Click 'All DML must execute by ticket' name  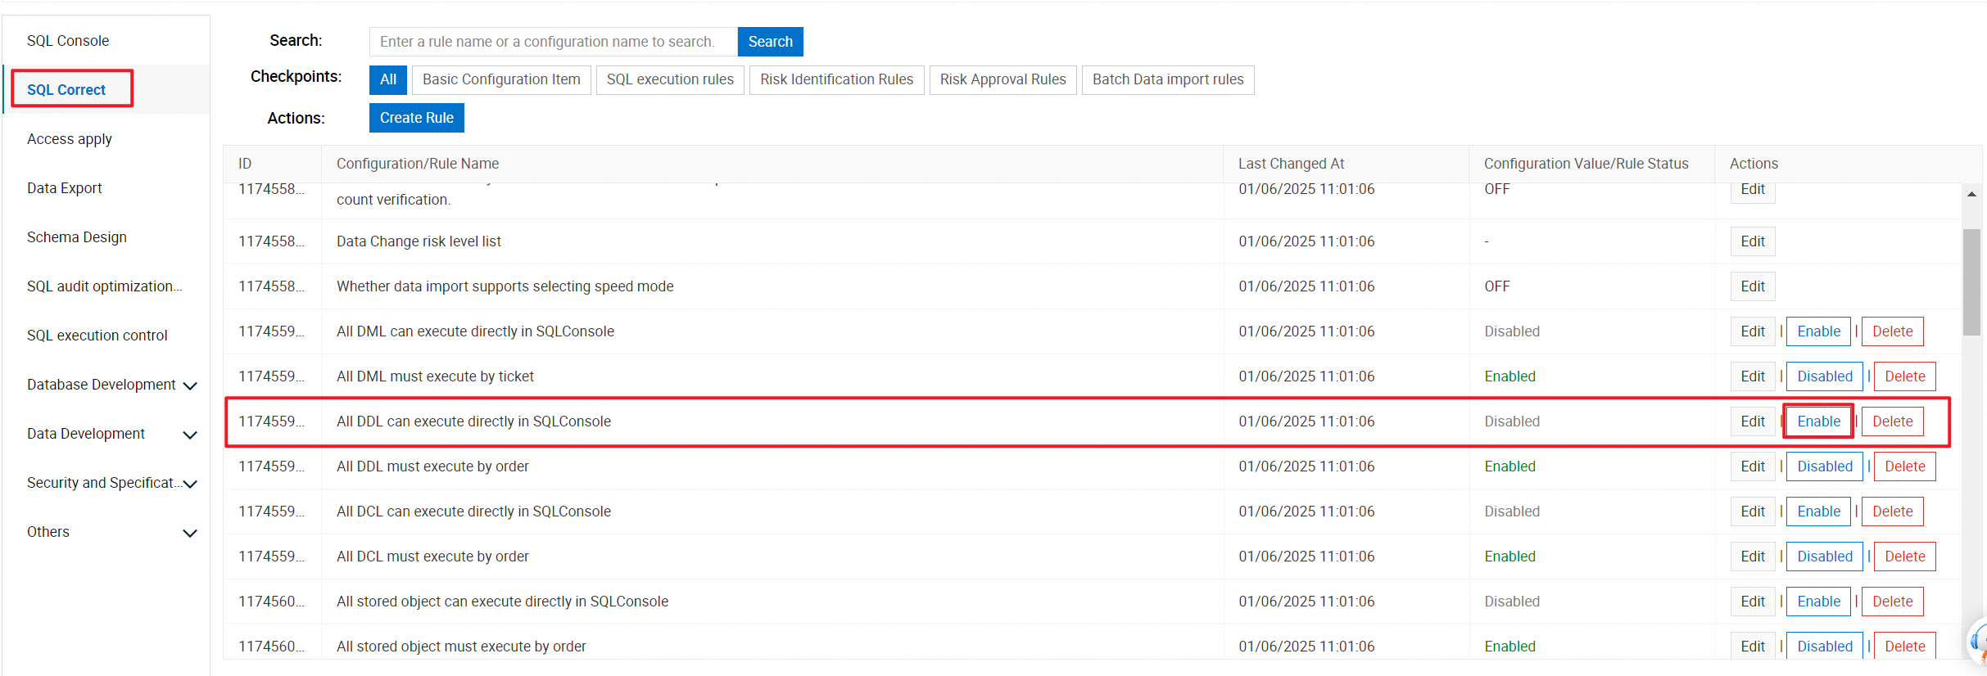(x=435, y=376)
